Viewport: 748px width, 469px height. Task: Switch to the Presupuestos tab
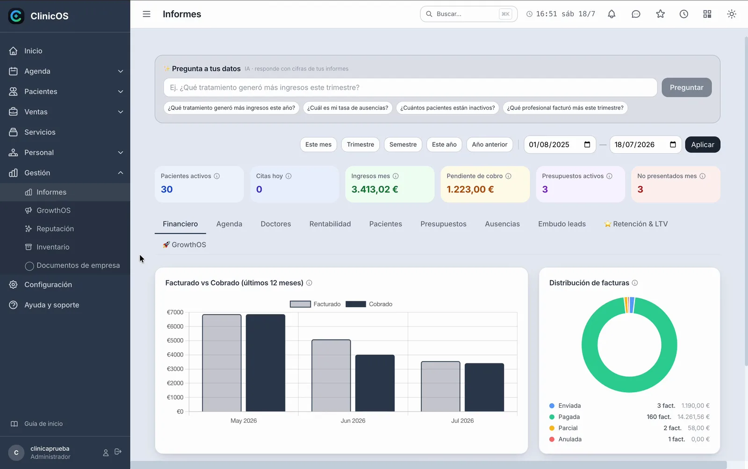(443, 224)
